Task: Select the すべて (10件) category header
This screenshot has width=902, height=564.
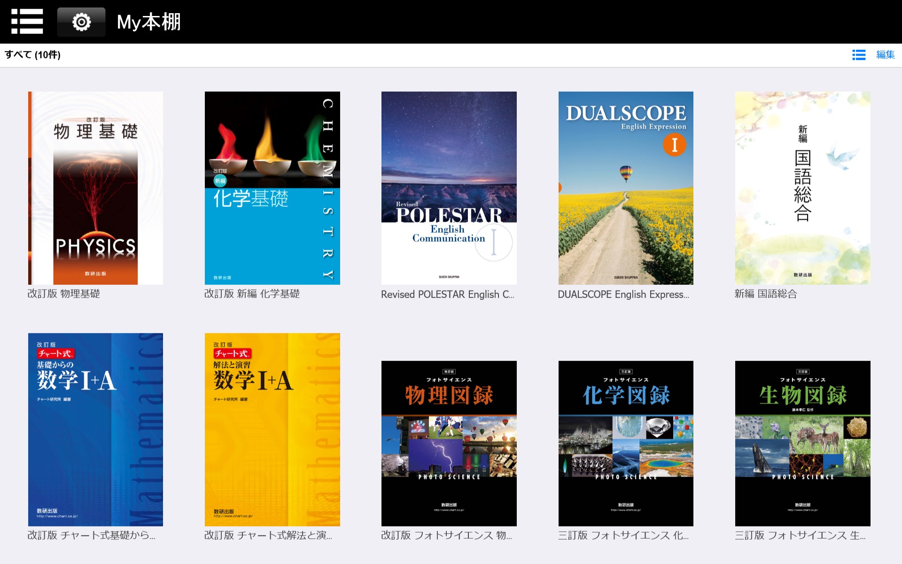Action: pos(32,55)
